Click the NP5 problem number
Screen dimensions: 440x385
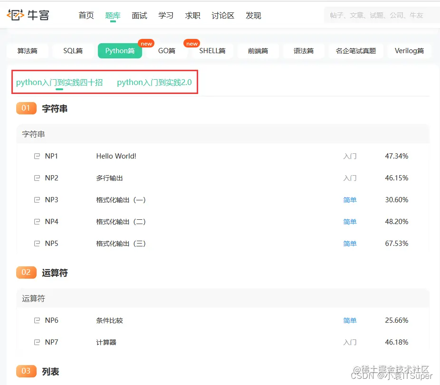[52, 244]
